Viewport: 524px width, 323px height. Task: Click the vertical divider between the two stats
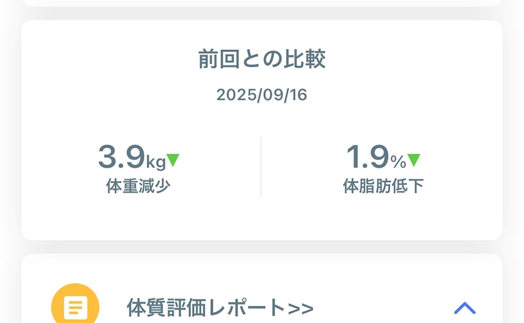pyautogui.click(x=261, y=167)
